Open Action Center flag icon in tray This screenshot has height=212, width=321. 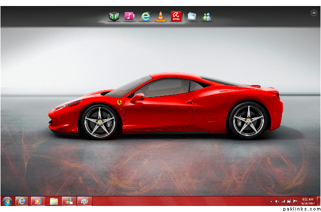294,201
